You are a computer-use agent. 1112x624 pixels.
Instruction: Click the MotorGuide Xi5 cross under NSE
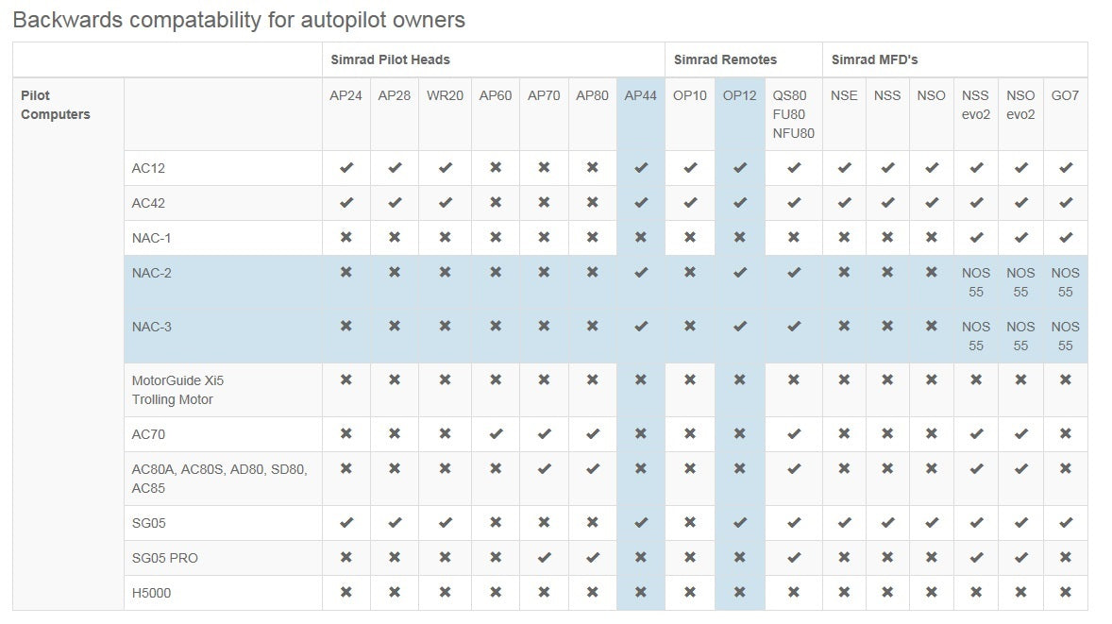(844, 380)
